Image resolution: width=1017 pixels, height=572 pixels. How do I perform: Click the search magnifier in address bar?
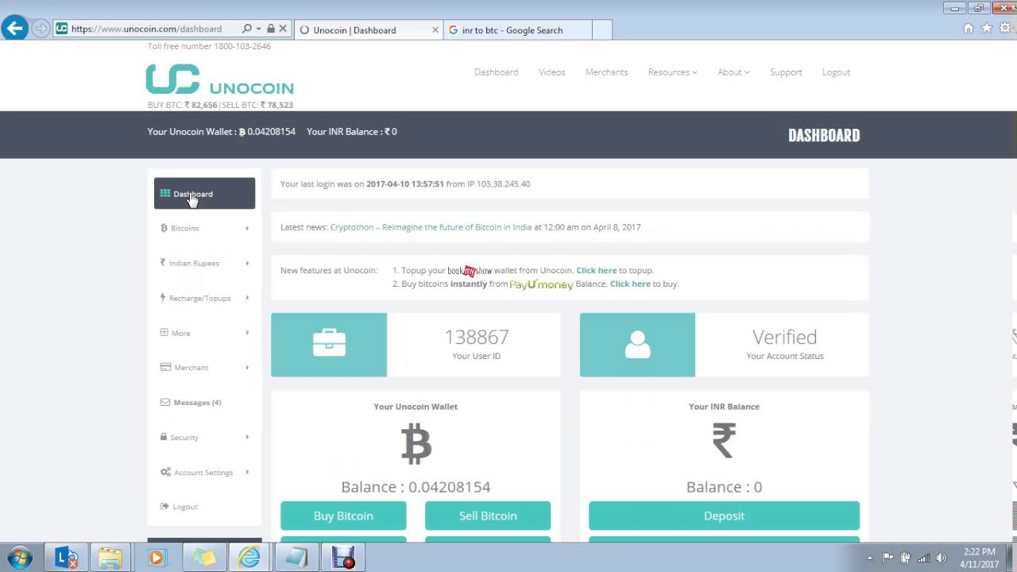[247, 29]
